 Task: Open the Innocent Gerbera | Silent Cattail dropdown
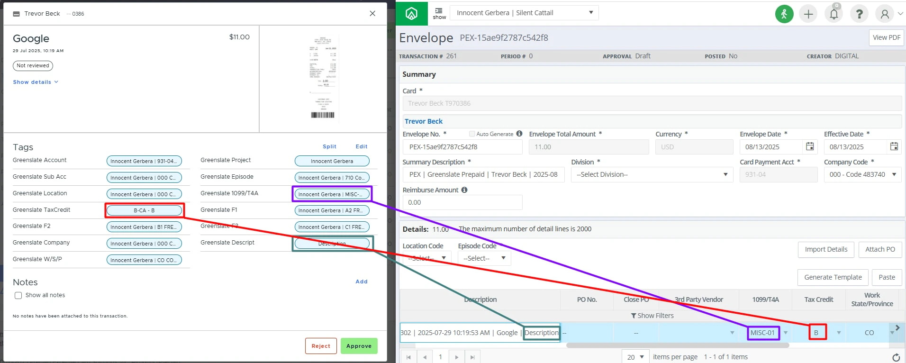(x=524, y=13)
